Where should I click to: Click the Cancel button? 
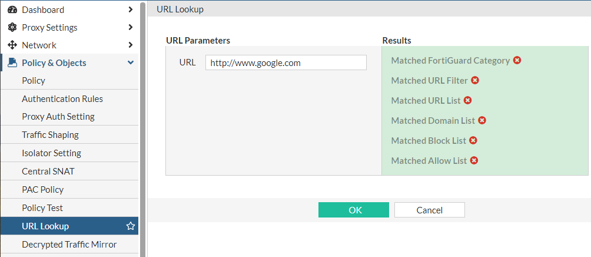click(x=429, y=210)
